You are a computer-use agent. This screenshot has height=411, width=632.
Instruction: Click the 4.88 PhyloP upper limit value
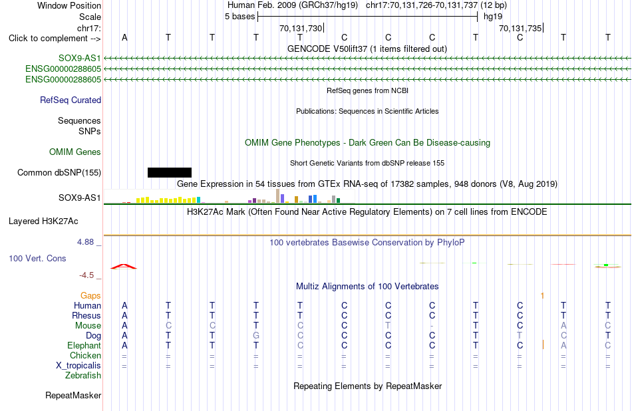pos(85,242)
